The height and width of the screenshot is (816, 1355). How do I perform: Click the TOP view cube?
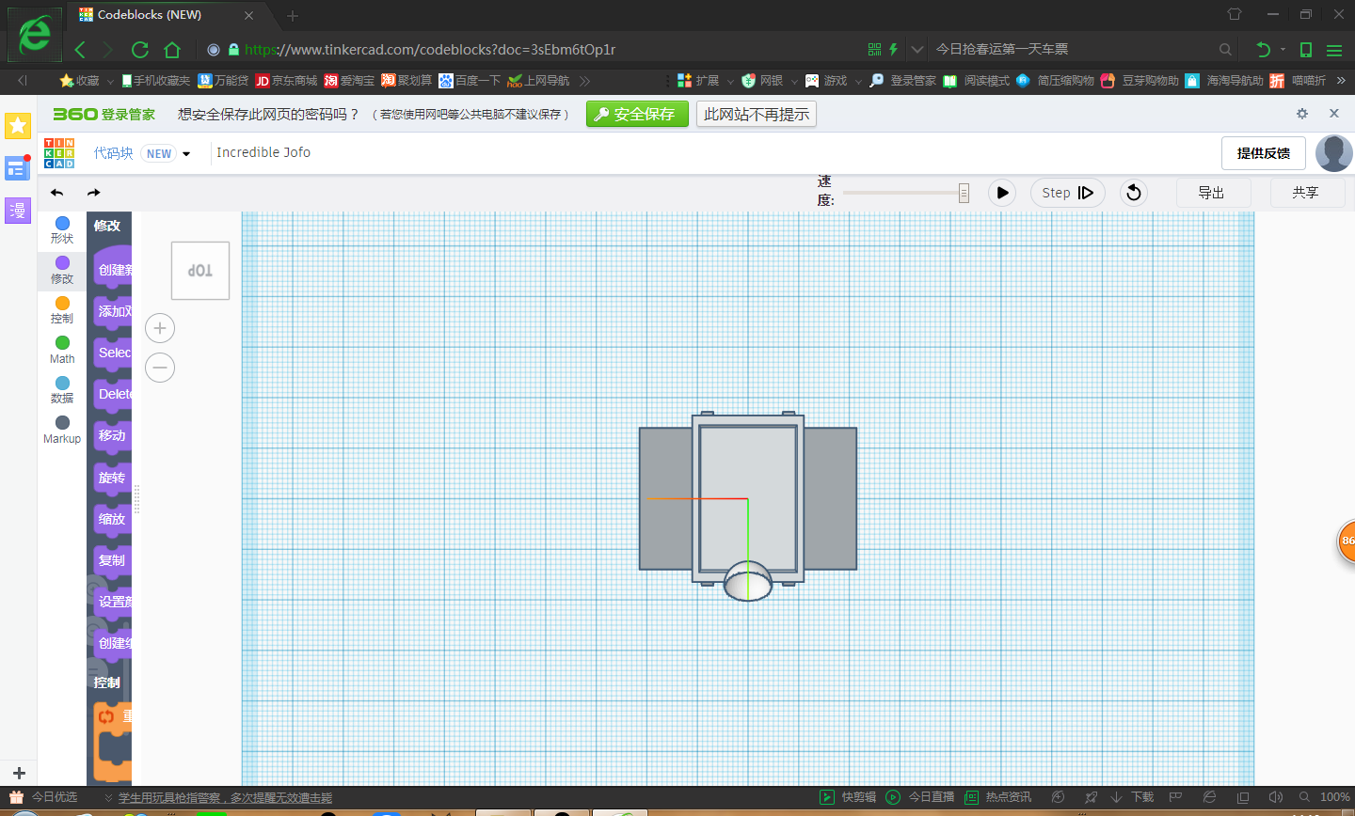(x=200, y=271)
